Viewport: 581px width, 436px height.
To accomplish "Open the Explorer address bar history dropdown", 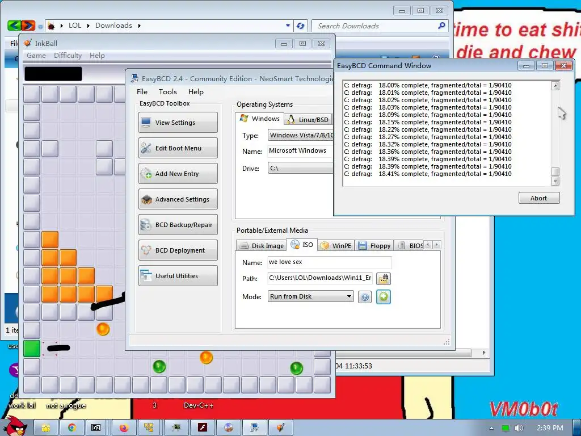I will [x=288, y=26].
